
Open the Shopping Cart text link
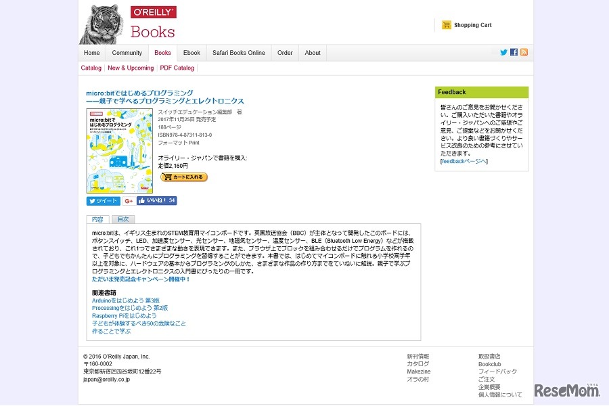click(x=473, y=25)
